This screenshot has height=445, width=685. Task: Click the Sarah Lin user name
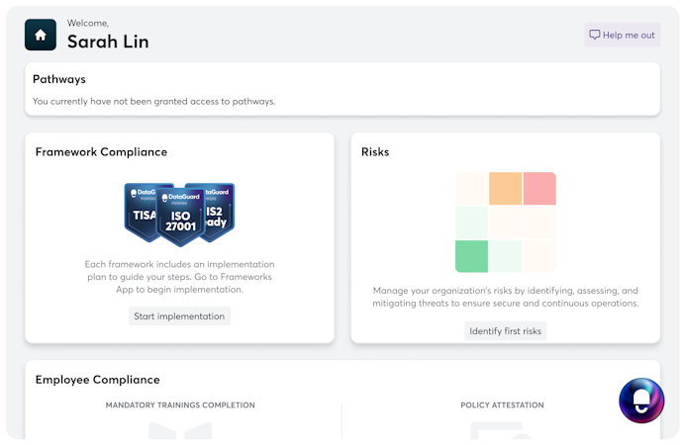[108, 42]
